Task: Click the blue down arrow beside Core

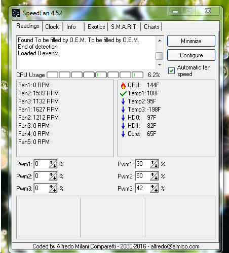Action: pos(123,134)
